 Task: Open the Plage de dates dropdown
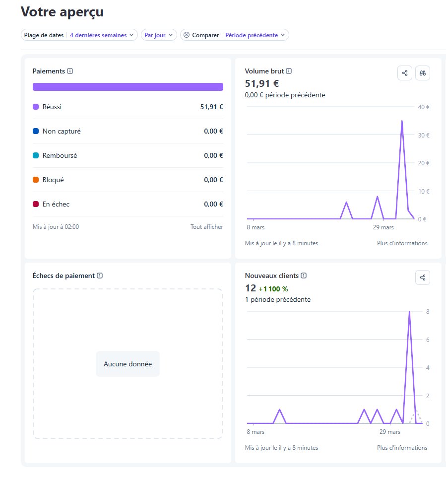click(79, 35)
